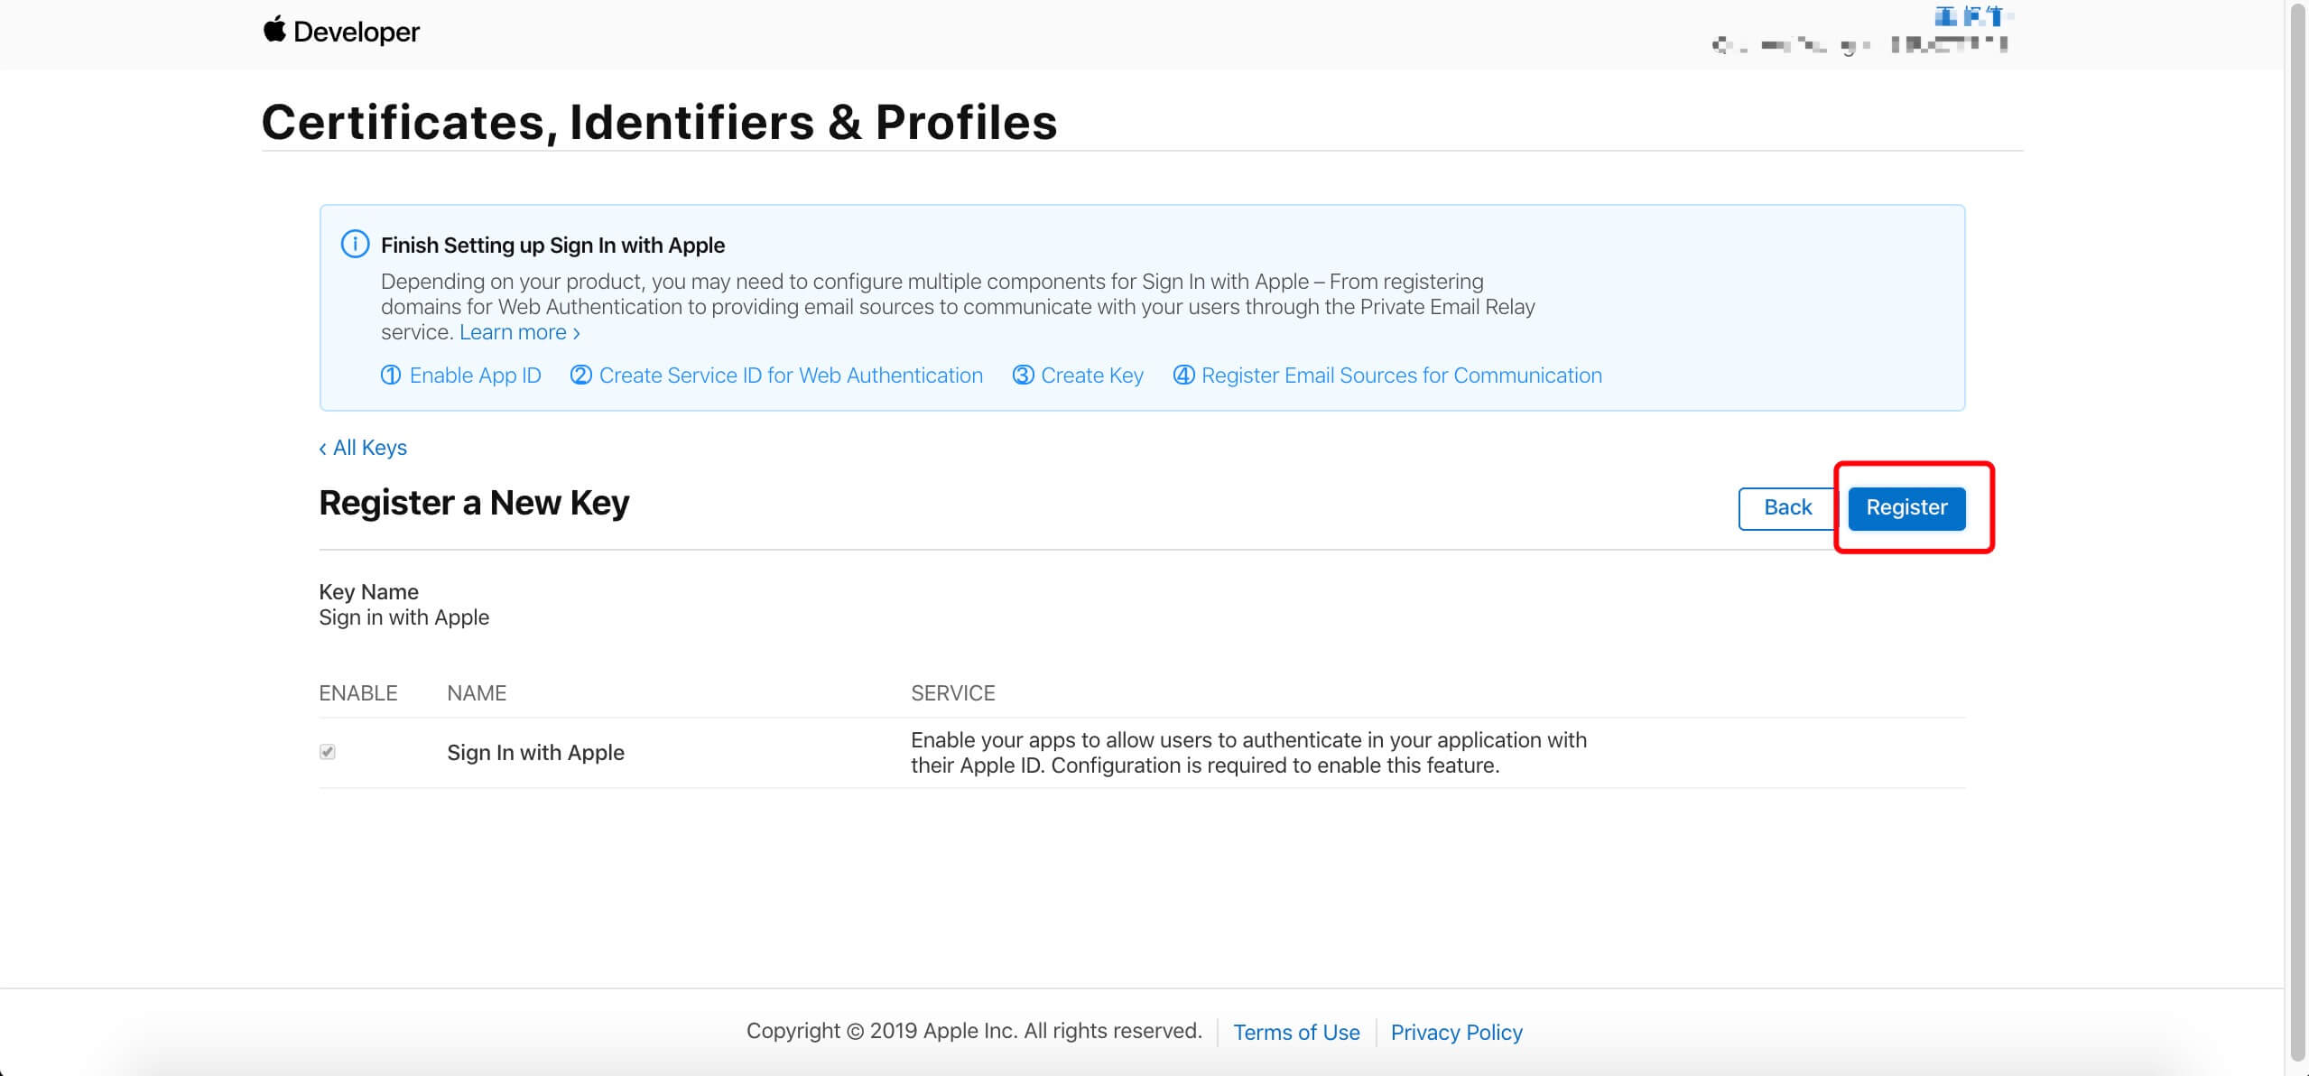Viewport: 2309px width, 1076px height.
Task: Click the step 1 circled number icon
Action: click(x=391, y=375)
